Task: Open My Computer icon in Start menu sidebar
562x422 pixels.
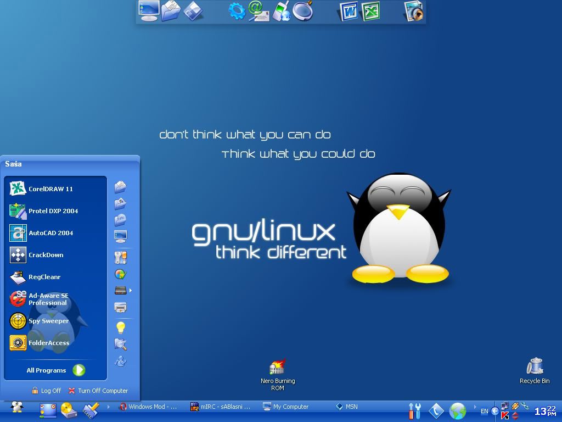Action: [x=120, y=236]
